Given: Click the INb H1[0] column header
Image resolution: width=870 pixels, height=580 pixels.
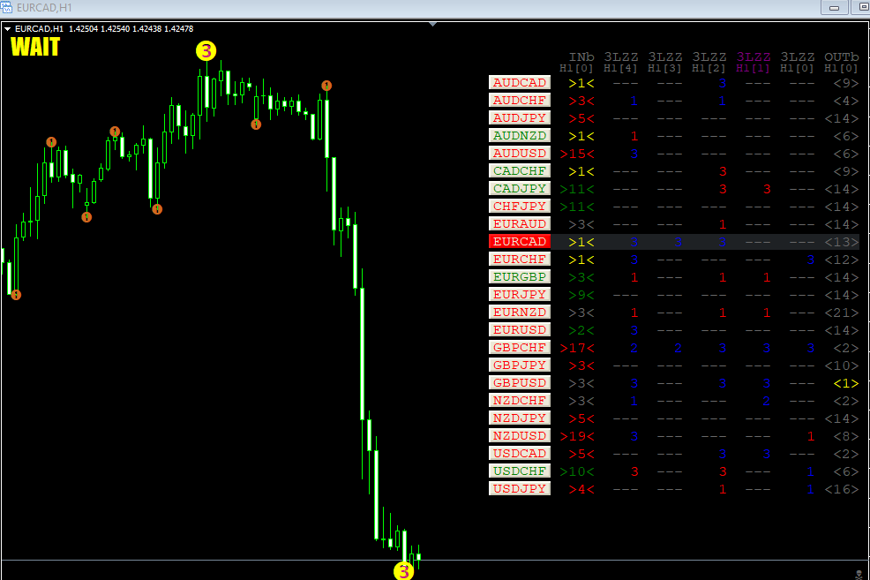Looking at the screenshot, I should (x=577, y=62).
